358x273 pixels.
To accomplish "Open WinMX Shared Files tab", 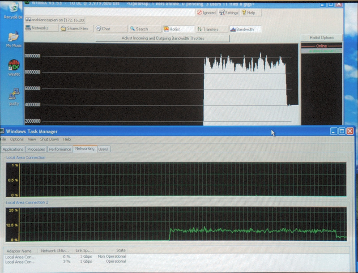I will [77, 28].
